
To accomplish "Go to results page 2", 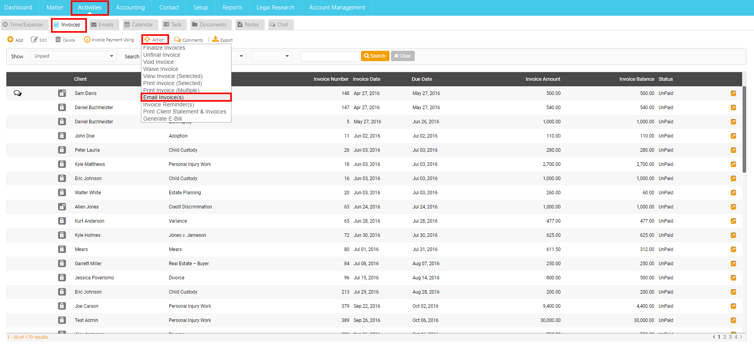I will click(x=724, y=337).
